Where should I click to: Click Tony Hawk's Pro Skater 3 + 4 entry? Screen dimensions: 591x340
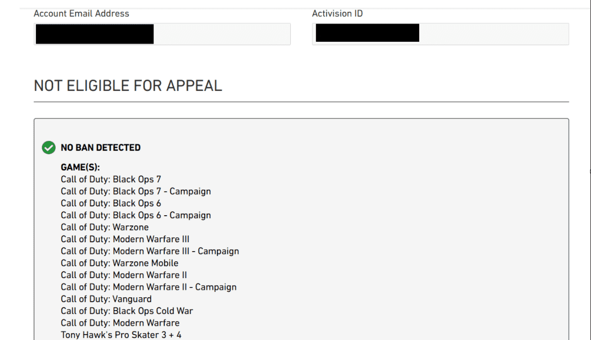click(x=121, y=335)
